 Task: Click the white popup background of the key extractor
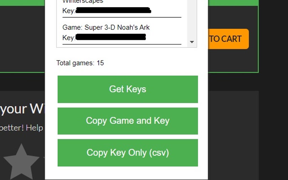127,172
